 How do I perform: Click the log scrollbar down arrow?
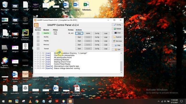pyautogui.click(x=121, y=72)
